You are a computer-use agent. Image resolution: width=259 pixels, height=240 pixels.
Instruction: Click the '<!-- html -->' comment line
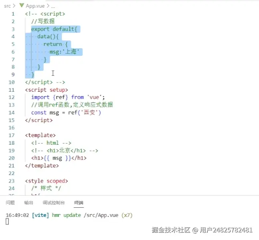(51, 143)
